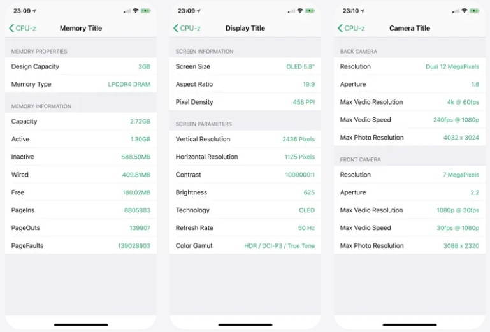Tap the 23:10 clock on Camera screen
Screen dimensions: 490x332
tap(350, 11)
